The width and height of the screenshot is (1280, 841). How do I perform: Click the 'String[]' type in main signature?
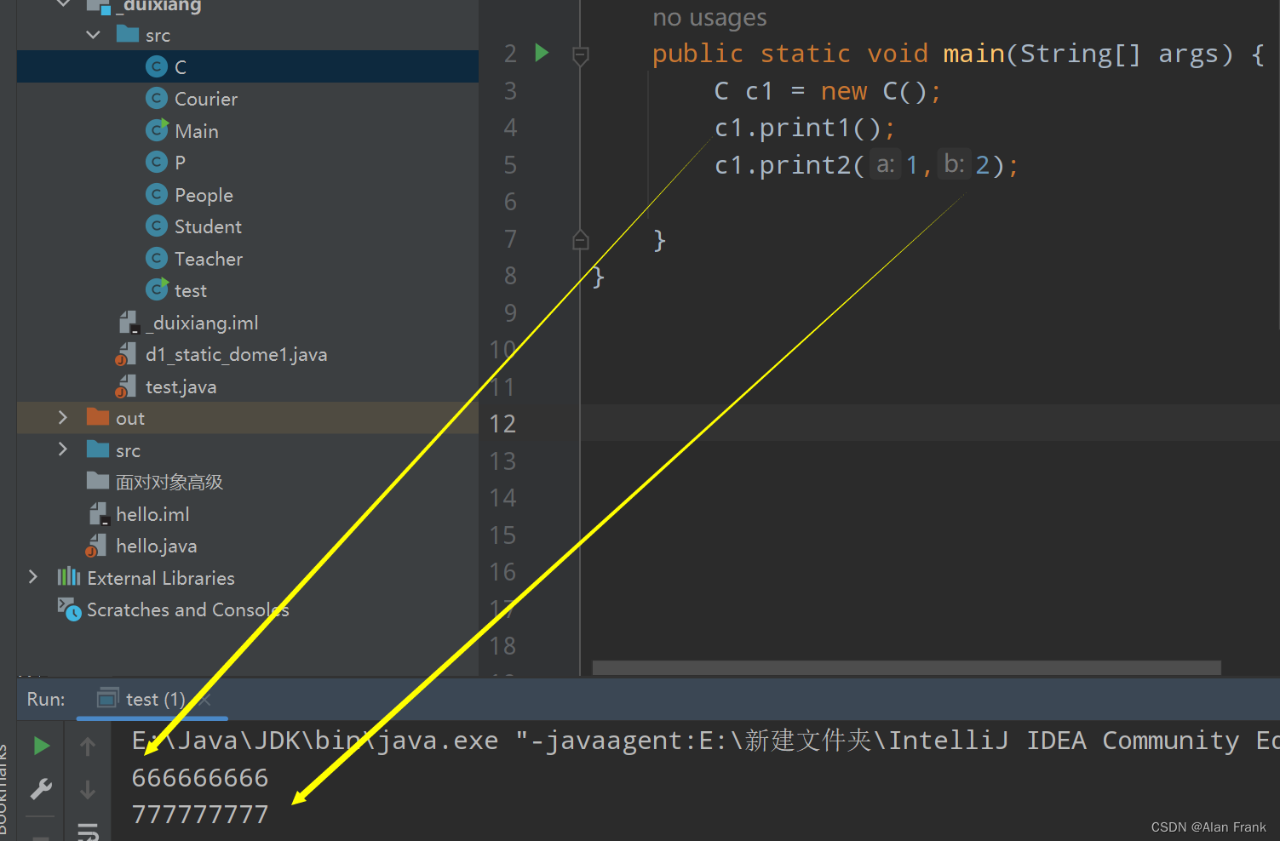click(x=1080, y=54)
